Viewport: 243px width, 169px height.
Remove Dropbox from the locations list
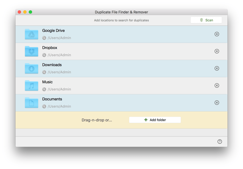pyautogui.click(x=217, y=51)
